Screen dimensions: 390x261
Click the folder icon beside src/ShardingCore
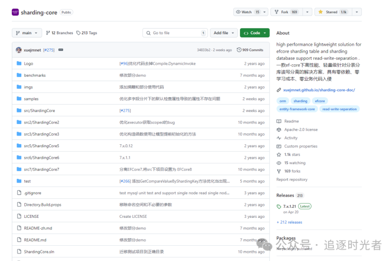click(x=19, y=110)
